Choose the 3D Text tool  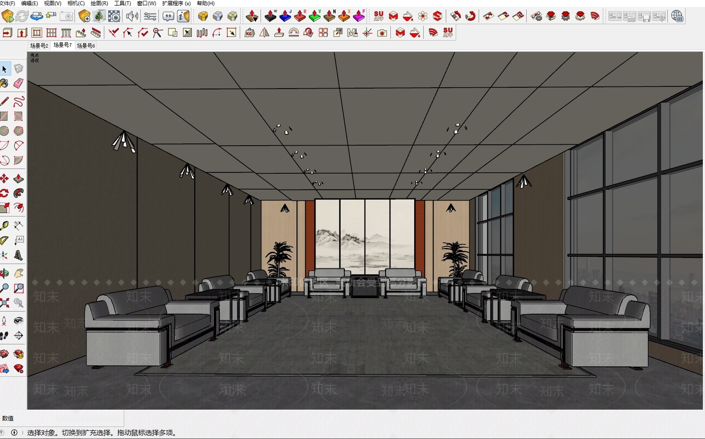pos(18,255)
